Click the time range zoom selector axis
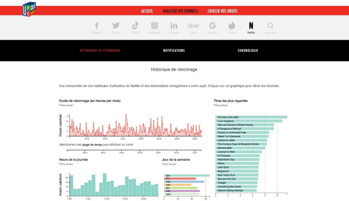 coord(134,150)
